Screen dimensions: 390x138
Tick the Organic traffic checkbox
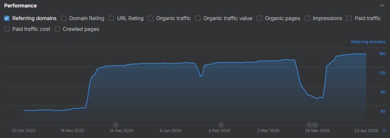coord(150,18)
